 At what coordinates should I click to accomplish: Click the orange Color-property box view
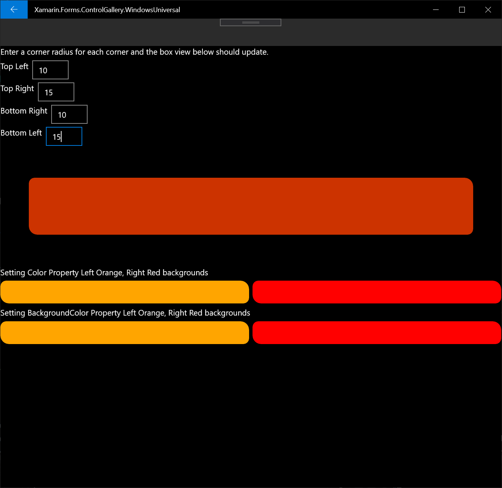(x=125, y=292)
